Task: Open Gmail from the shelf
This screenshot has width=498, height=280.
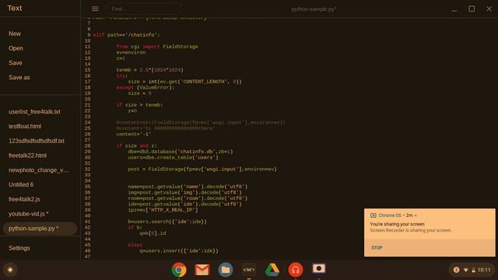Action: (x=202, y=270)
